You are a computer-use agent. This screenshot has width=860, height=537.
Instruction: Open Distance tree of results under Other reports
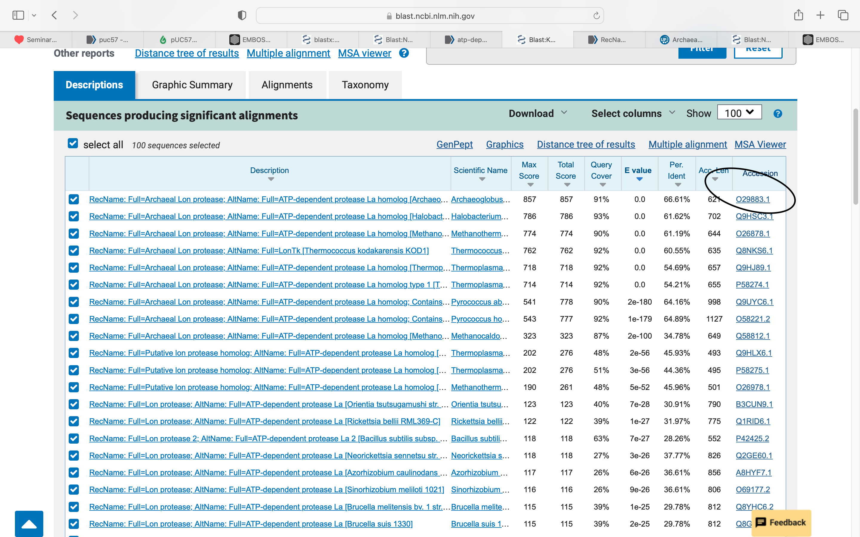[187, 53]
